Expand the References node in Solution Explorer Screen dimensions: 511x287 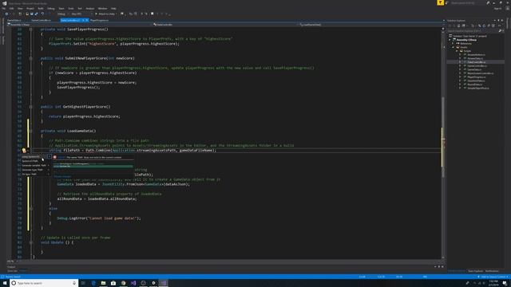point(454,43)
